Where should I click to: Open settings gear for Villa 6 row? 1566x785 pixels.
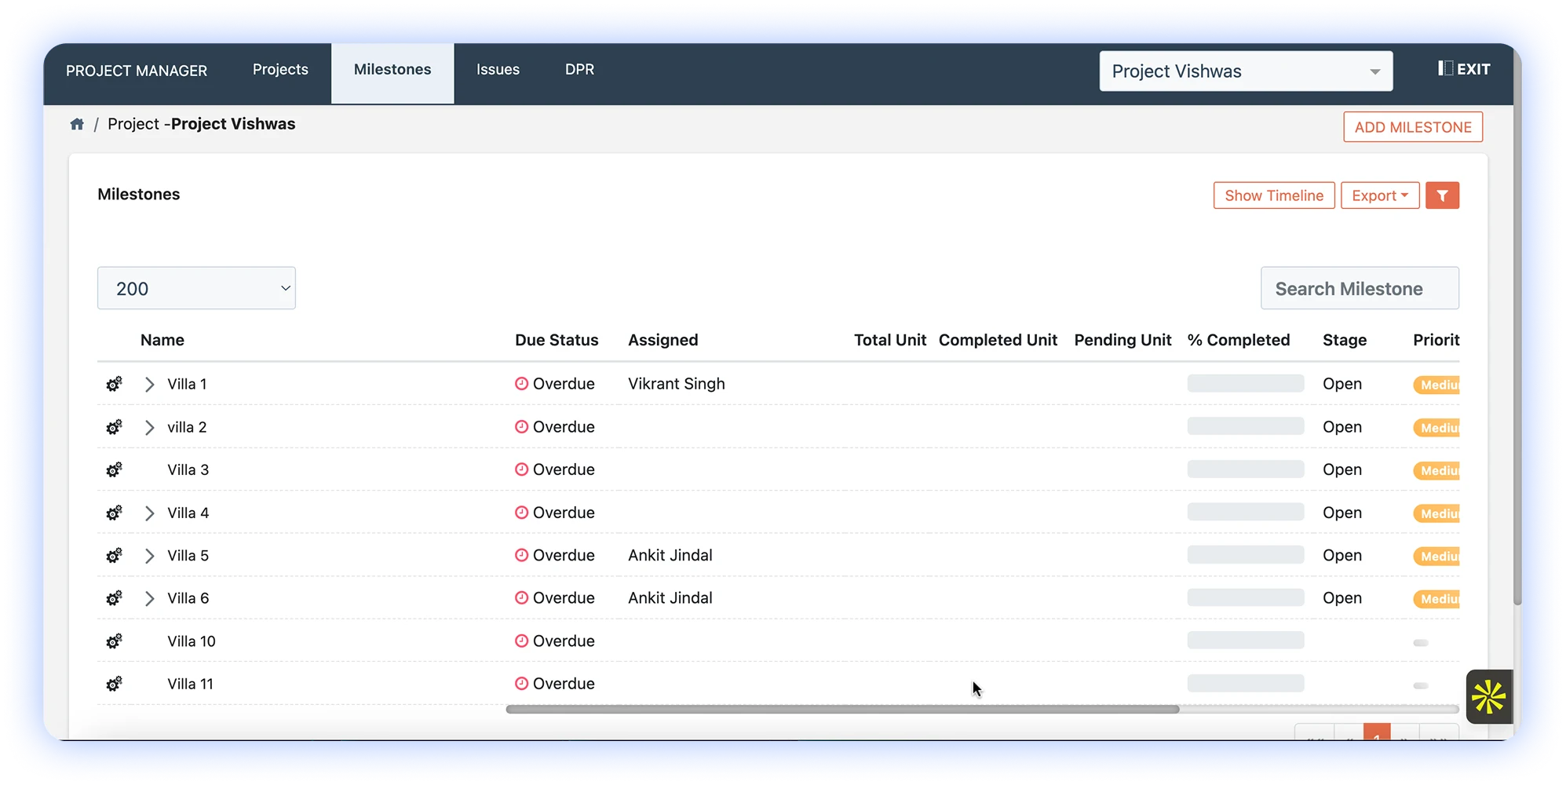[115, 598]
